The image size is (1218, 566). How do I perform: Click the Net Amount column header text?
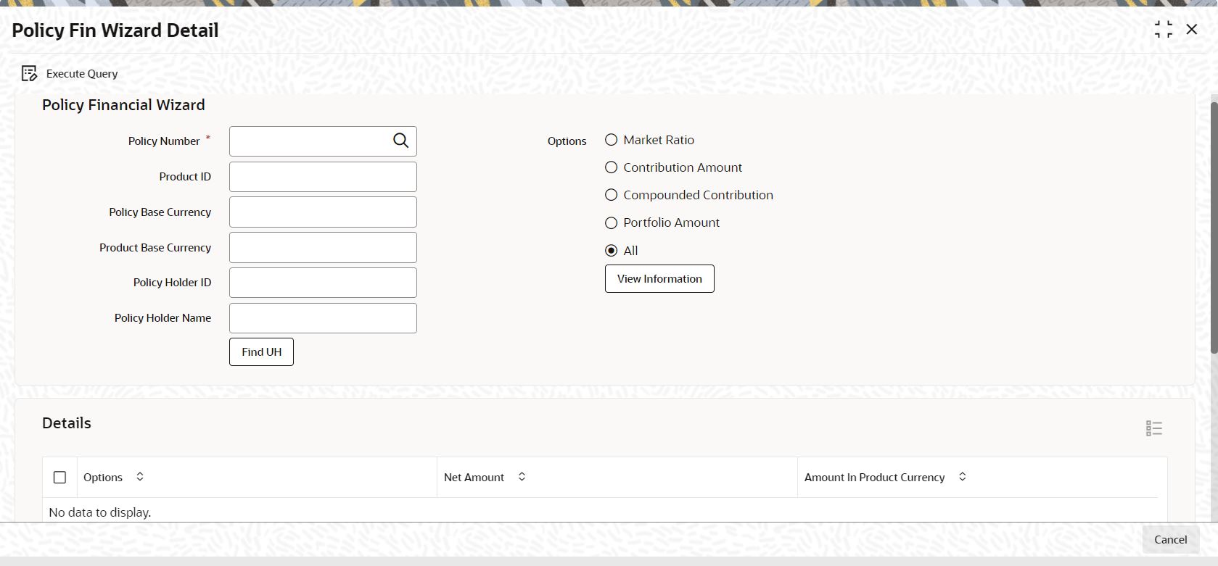pyautogui.click(x=474, y=478)
